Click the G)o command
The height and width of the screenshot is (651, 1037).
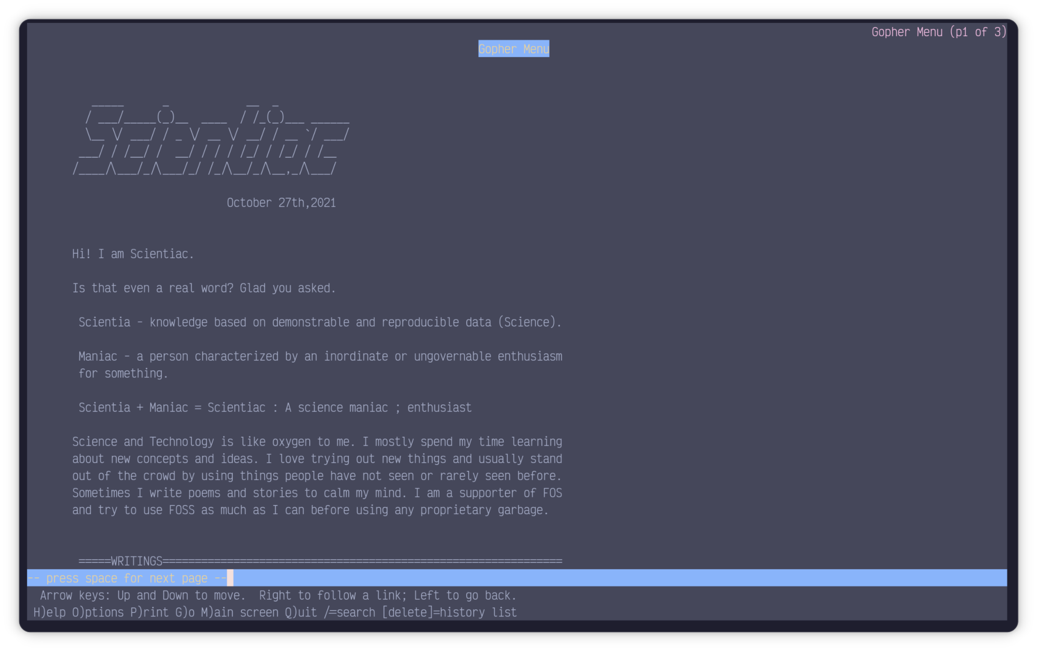coord(185,612)
